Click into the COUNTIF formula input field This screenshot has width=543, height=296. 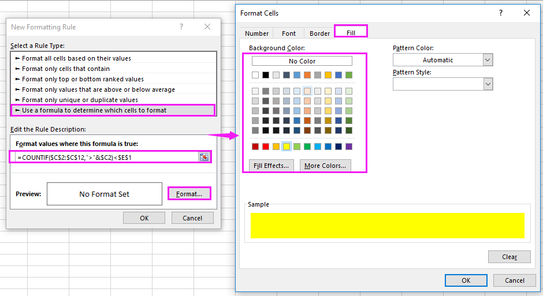coord(107,157)
